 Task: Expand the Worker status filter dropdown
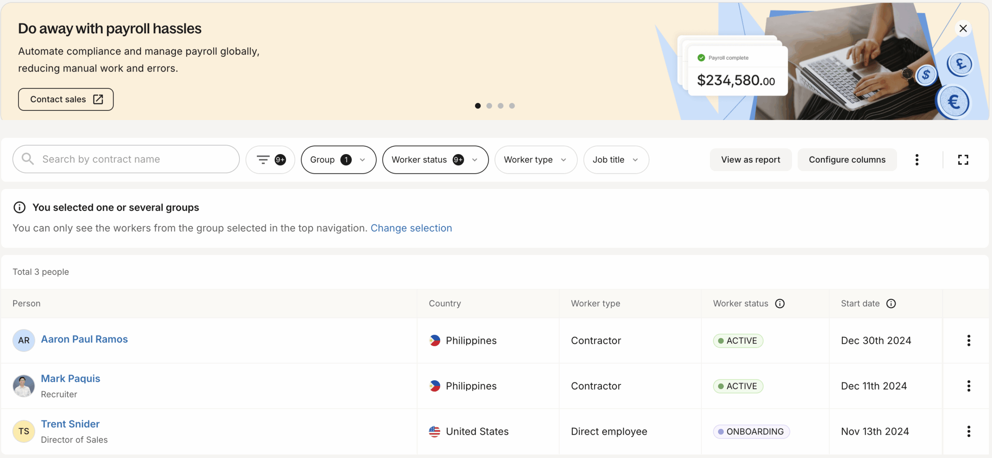tap(435, 160)
